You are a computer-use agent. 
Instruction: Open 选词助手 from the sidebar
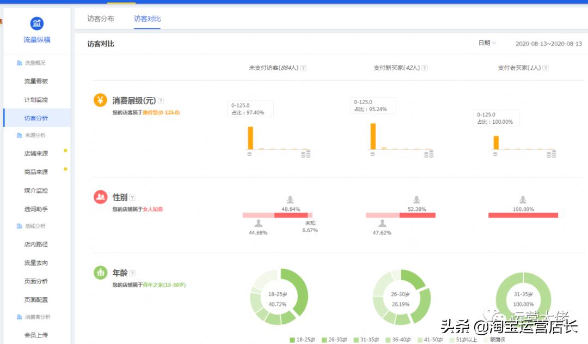click(x=35, y=208)
